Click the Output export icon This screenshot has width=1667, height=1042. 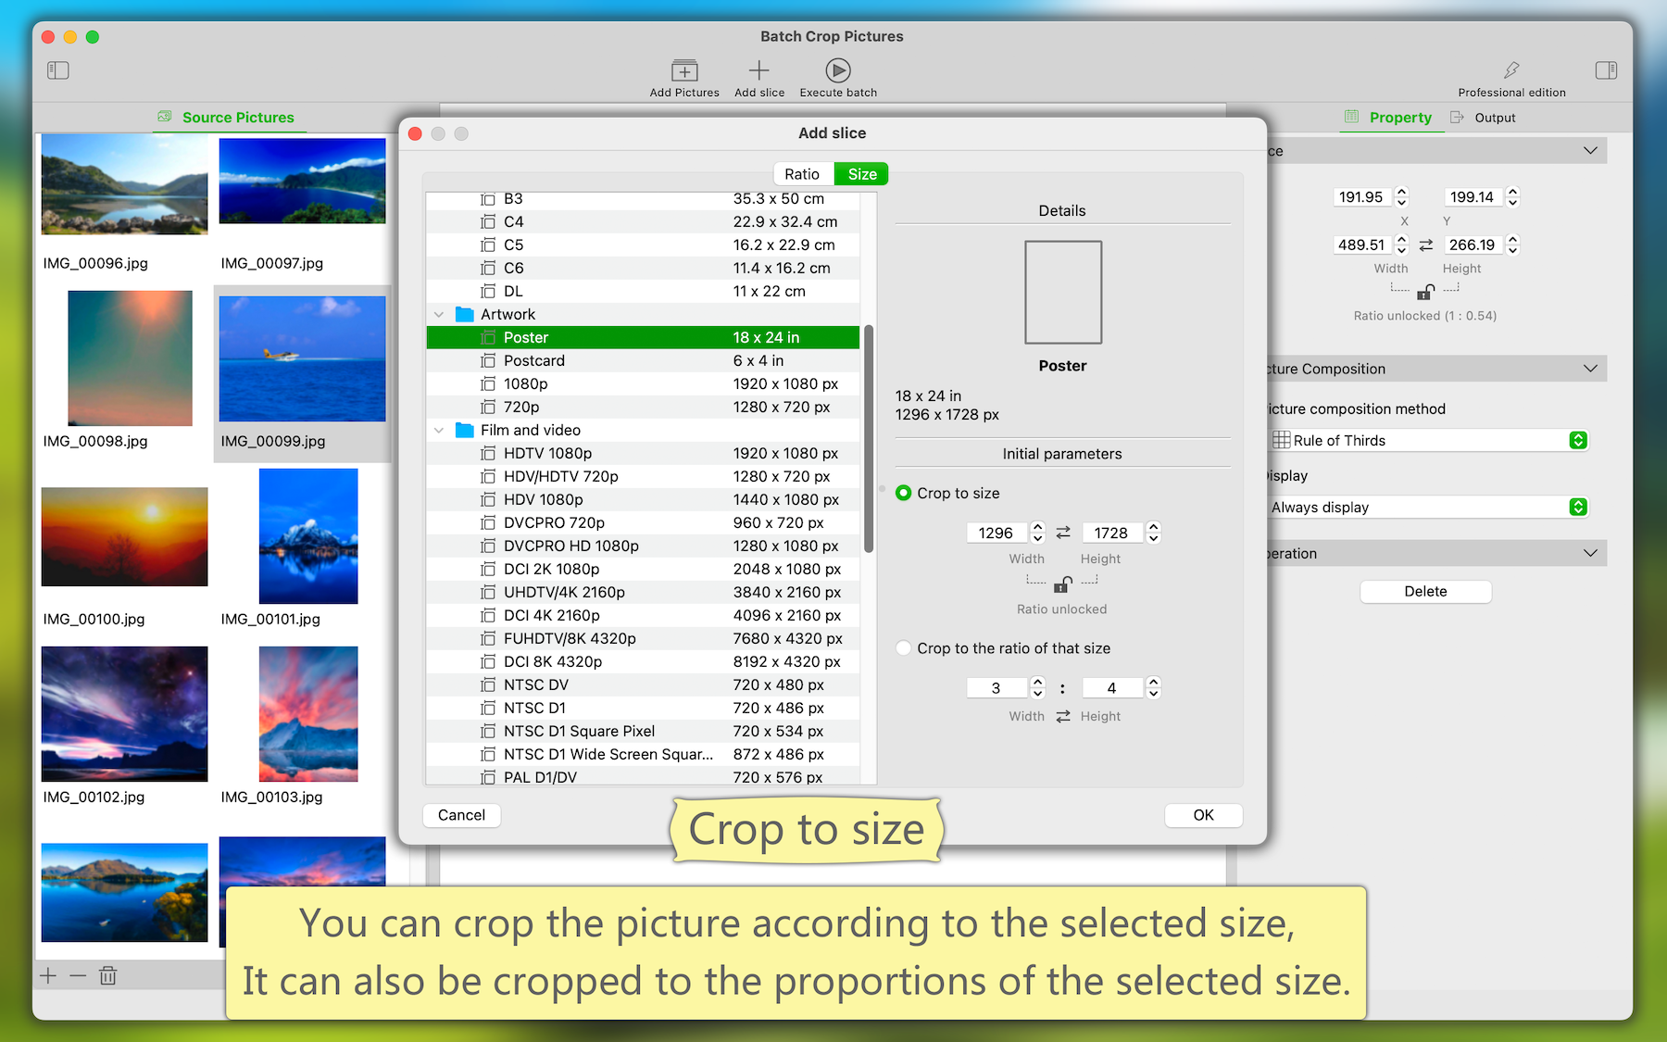click(x=1457, y=117)
